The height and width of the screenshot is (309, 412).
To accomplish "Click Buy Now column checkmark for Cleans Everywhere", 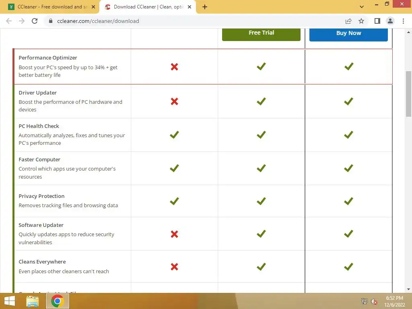I will pos(348,267).
